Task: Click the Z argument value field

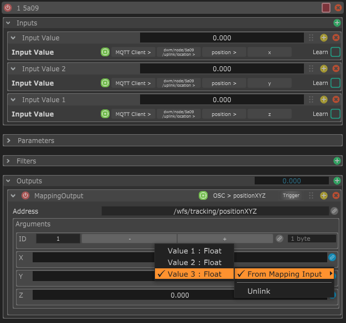Action: coord(179,295)
